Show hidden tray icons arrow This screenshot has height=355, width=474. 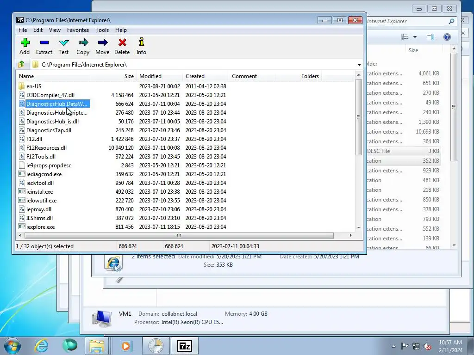coord(393,347)
